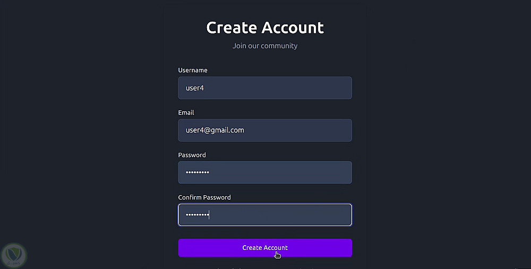Click the "Email" field label

click(186, 112)
